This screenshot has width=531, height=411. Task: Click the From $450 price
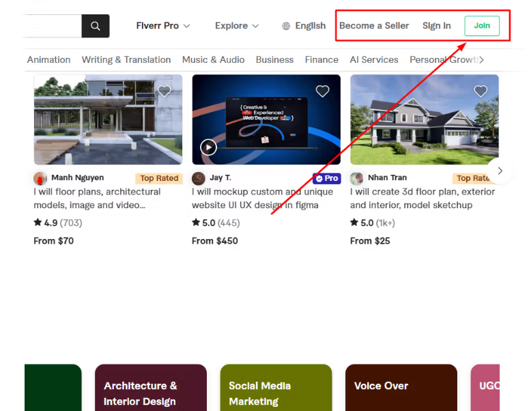(x=215, y=241)
